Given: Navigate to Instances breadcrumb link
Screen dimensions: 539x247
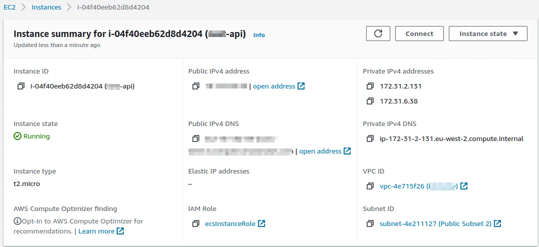Looking at the screenshot, I should (46, 7).
